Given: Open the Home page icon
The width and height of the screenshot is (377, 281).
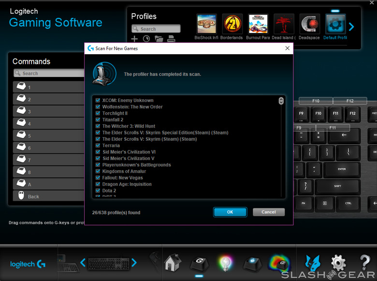Looking at the screenshot, I should point(172,263).
